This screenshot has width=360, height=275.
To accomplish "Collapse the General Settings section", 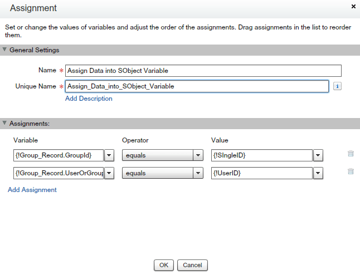I will click(5, 50).
